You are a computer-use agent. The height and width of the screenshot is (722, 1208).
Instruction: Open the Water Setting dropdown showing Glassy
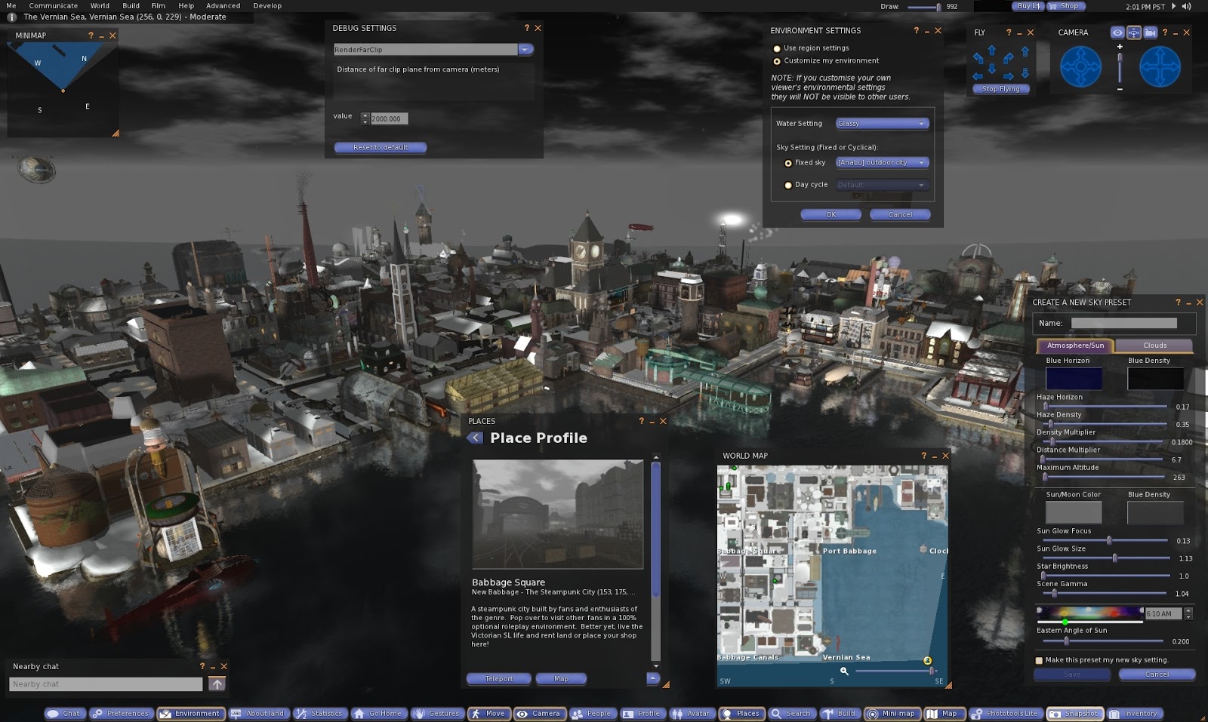click(x=881, y=123)
